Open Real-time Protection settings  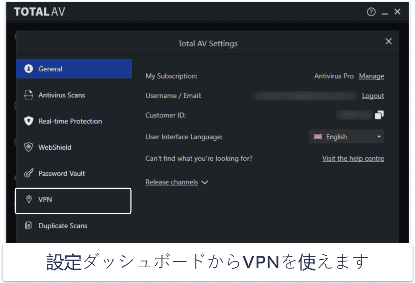click(x=74, y=121)
